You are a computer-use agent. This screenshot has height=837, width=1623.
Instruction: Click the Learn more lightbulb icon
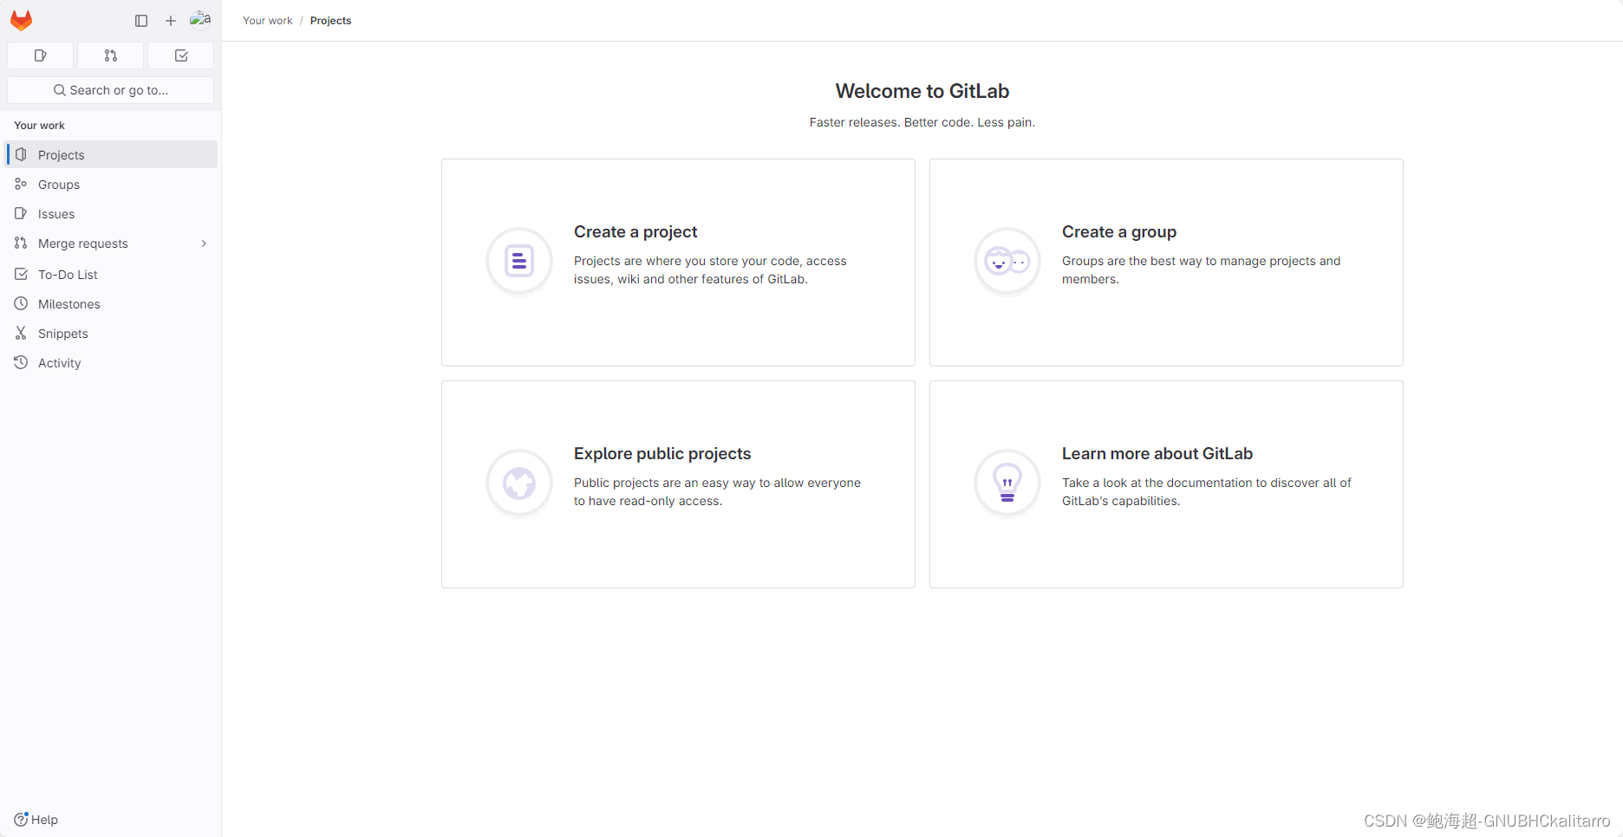(x=1007, y=483)
